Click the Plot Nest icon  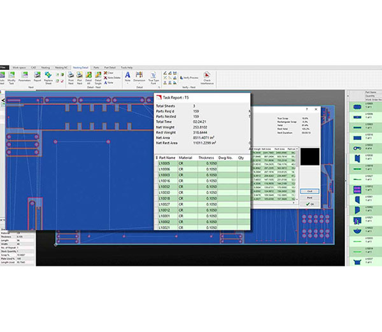coord(80,78)
